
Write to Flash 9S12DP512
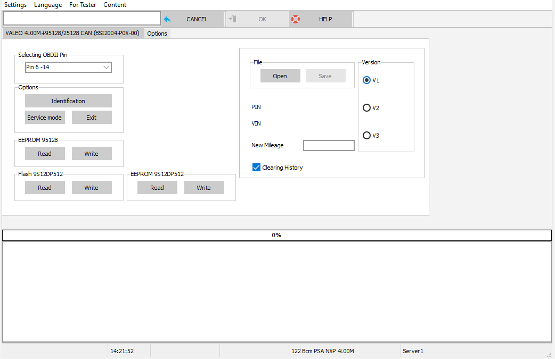[92, 188]
